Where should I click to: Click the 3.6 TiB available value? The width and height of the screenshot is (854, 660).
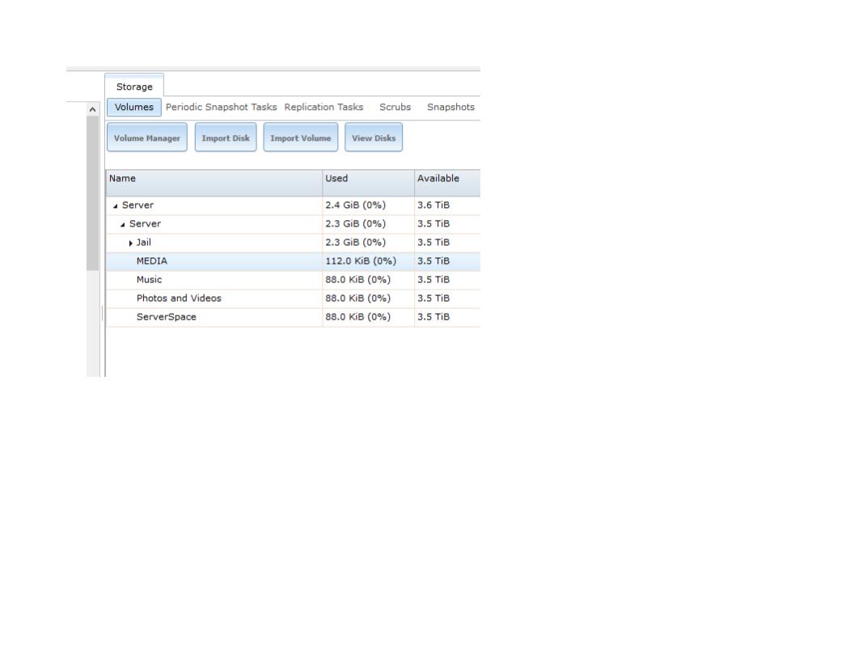point(433,205)
